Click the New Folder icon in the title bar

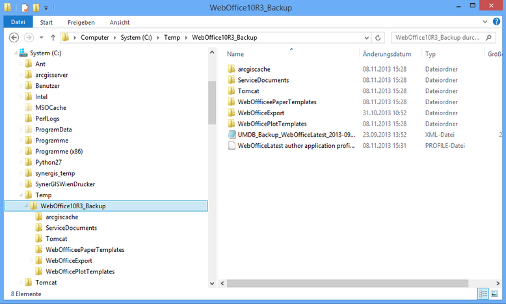click(37, 8)
